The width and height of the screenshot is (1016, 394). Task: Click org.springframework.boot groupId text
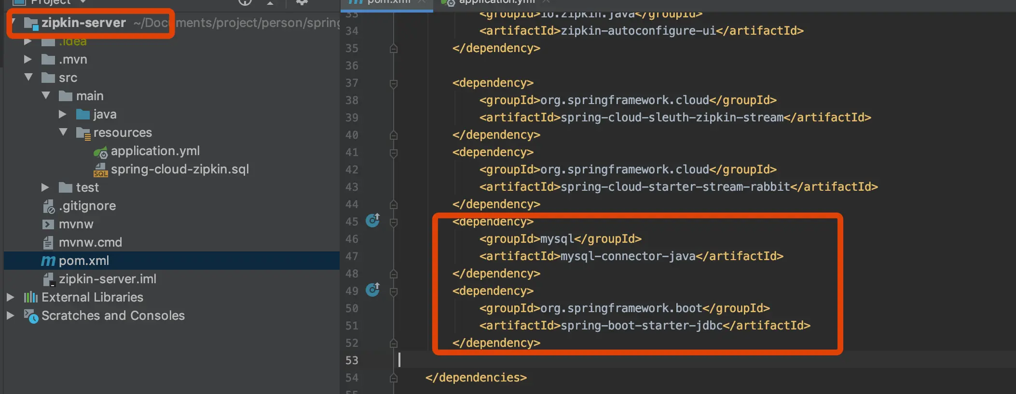(621, 308)
